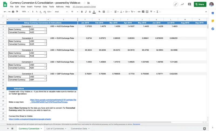Move document folder icon
216x131 pixels.
tap(89, 3)
